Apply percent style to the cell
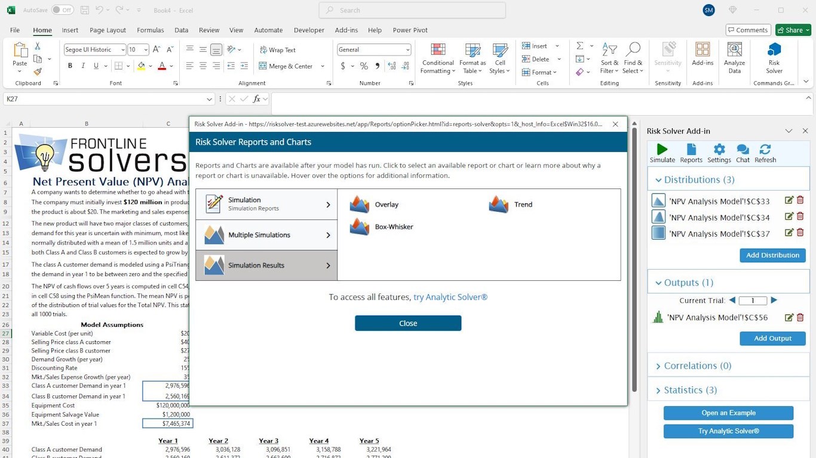This screenshot has width=816, height=458. click(x=364, y=66)
